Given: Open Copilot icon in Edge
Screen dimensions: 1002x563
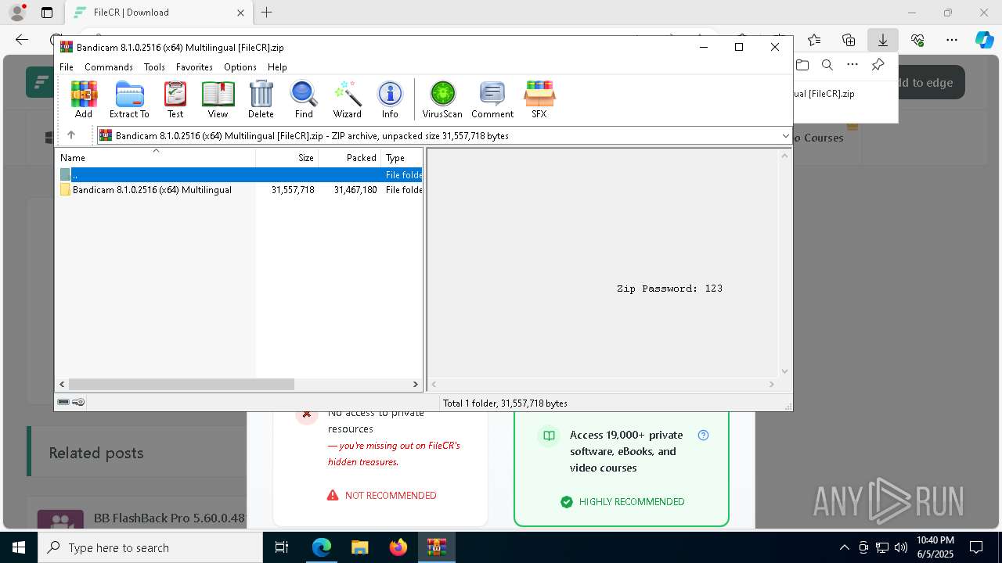Looking at the screenshot, I should coord(984,40).
